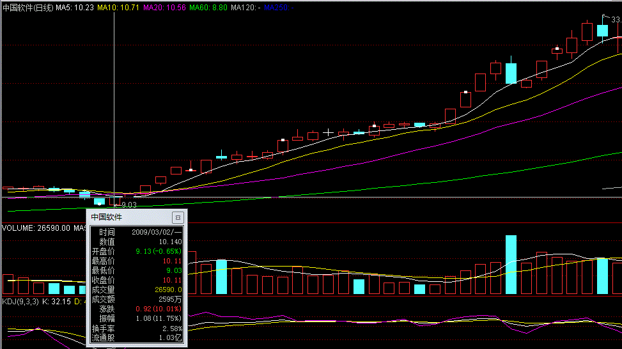Click the 中国软件(日线) chart title
This screenshot has width=622, height=349.
(27, 8)
